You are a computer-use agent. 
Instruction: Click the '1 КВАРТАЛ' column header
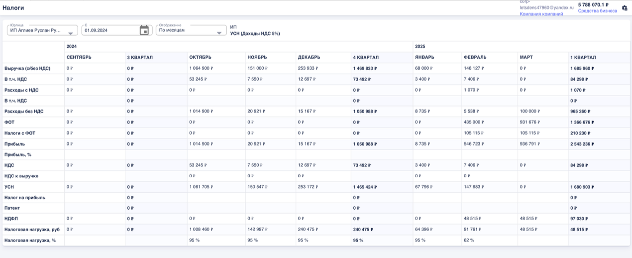[583, 57]
